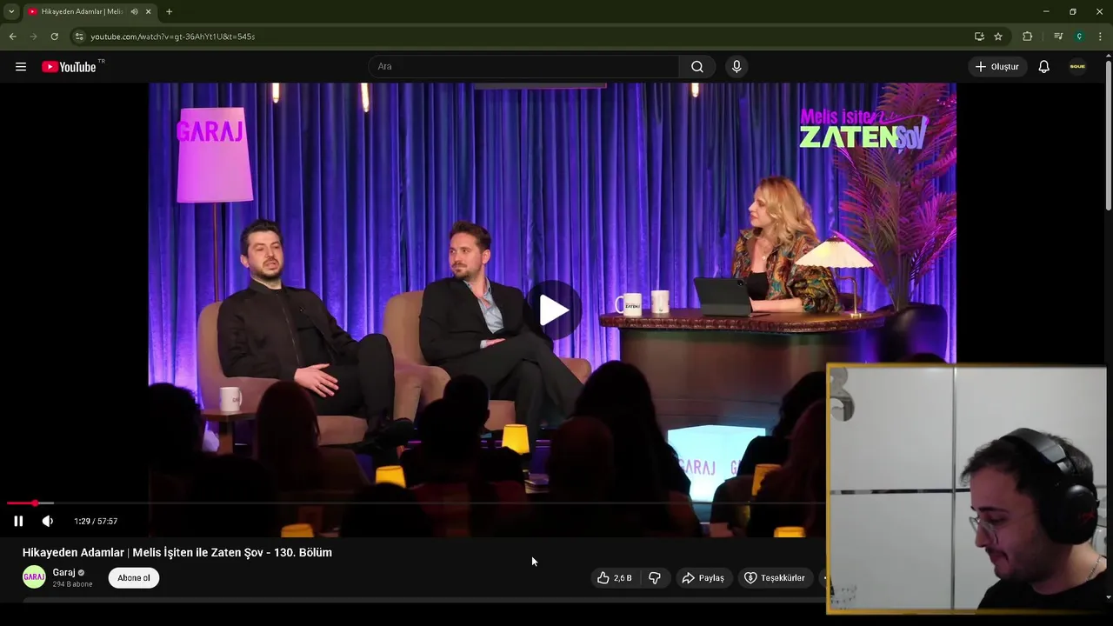The width and height of the screenshot is (1113, 626).
Task: Reload the YouTube page
Action: coord(54,37)
